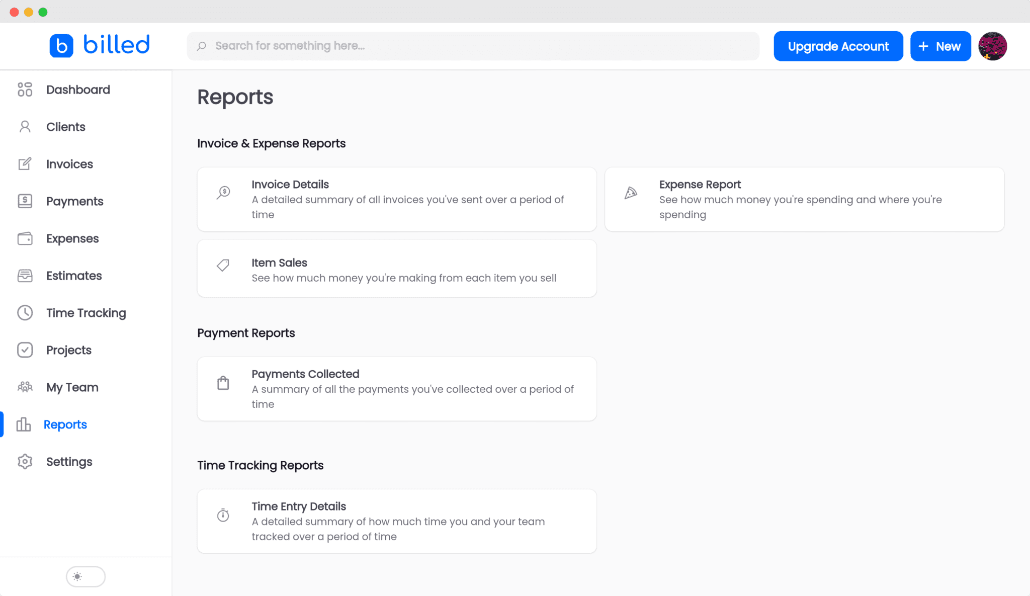Viewport: 1030px width, 596px height.
Task: Click the Upgrade Account button
Action: pyautogui.click(x=838, y=46)
